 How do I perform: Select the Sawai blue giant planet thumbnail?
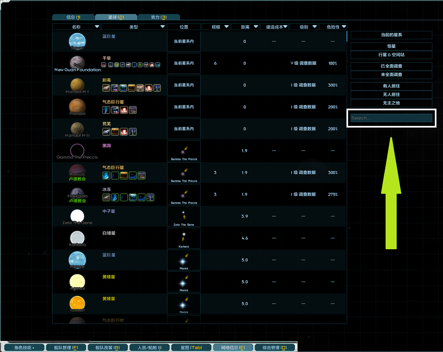tap(77, 41)
